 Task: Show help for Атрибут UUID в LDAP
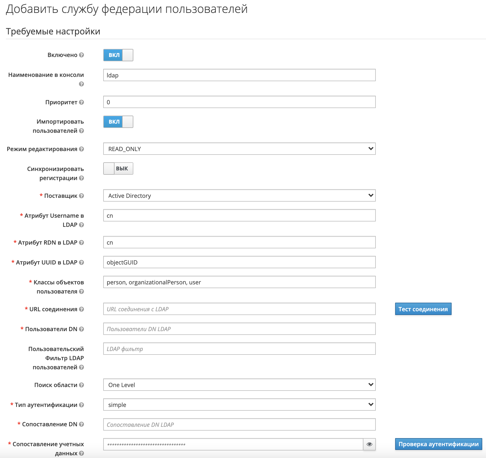(x=81, y=262)
